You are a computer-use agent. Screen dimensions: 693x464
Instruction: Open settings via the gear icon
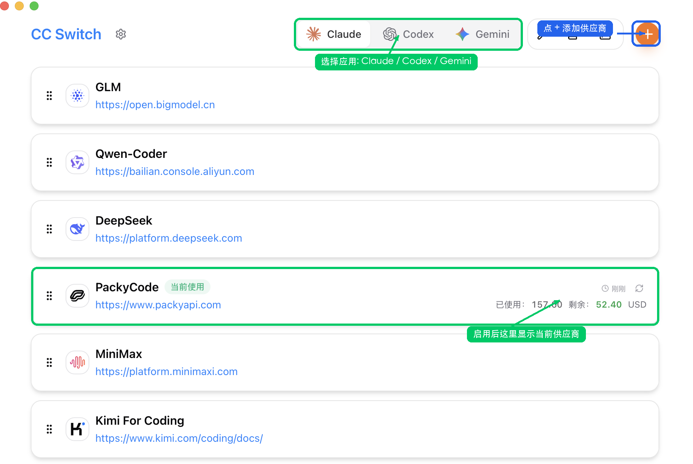(x=121, y=34)
